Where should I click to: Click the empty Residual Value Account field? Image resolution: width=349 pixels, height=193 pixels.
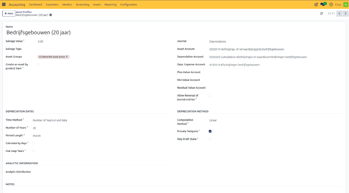(275, 88)
